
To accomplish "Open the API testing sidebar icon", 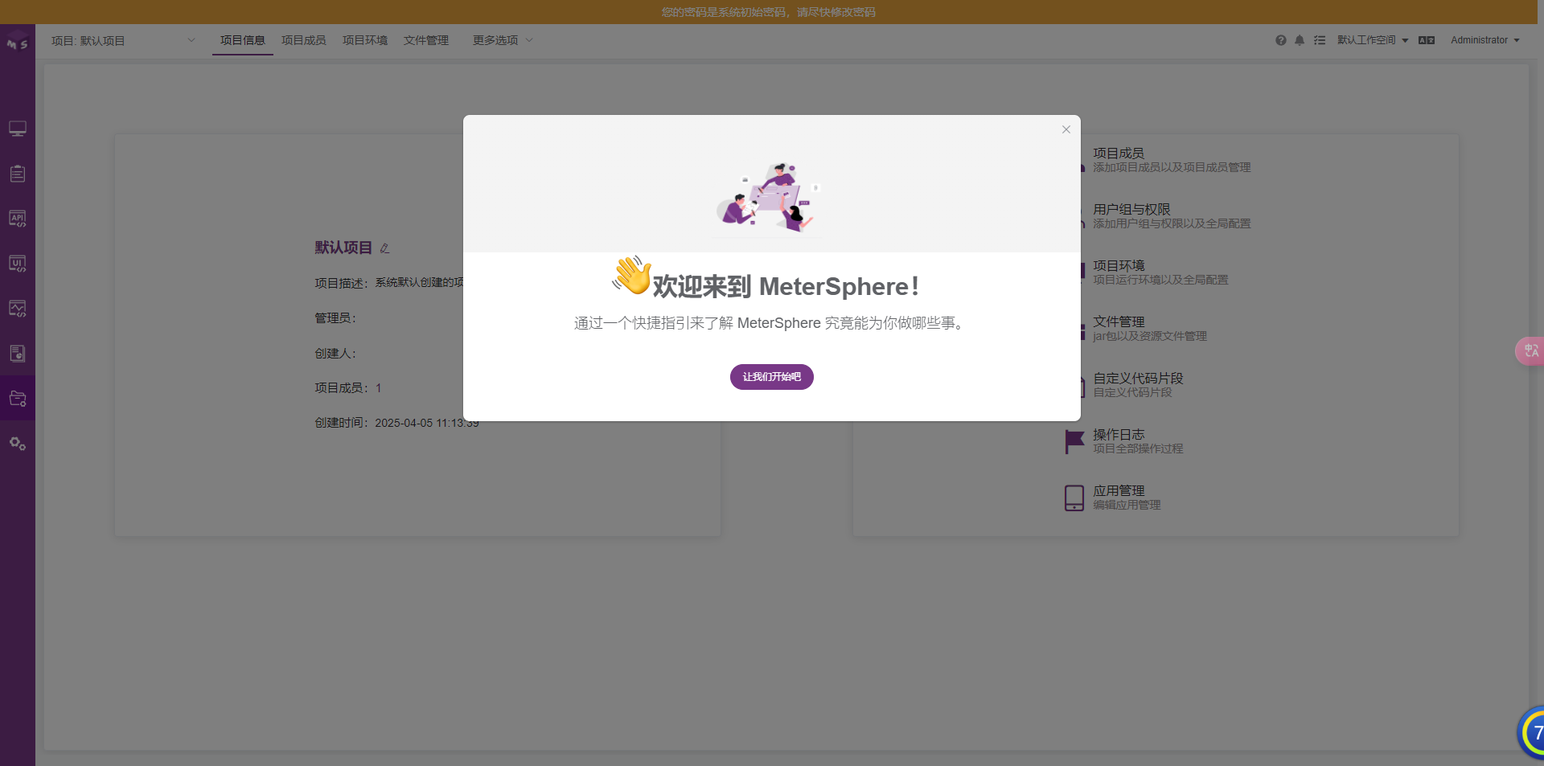I will 18,219.
